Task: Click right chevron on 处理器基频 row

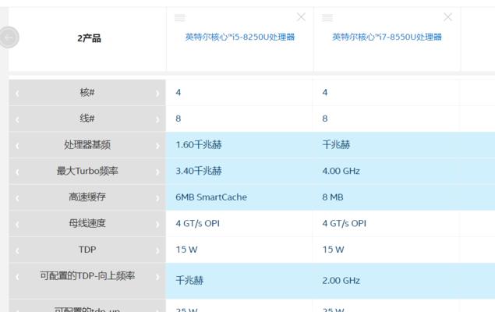Action: (157, 146)
